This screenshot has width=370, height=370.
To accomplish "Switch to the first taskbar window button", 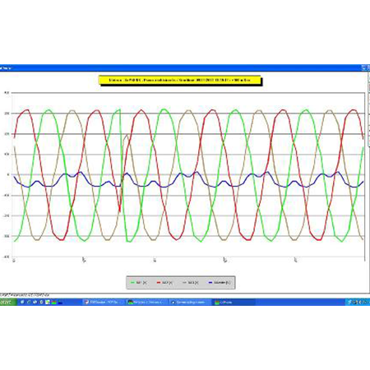I will tap(104, 302).
